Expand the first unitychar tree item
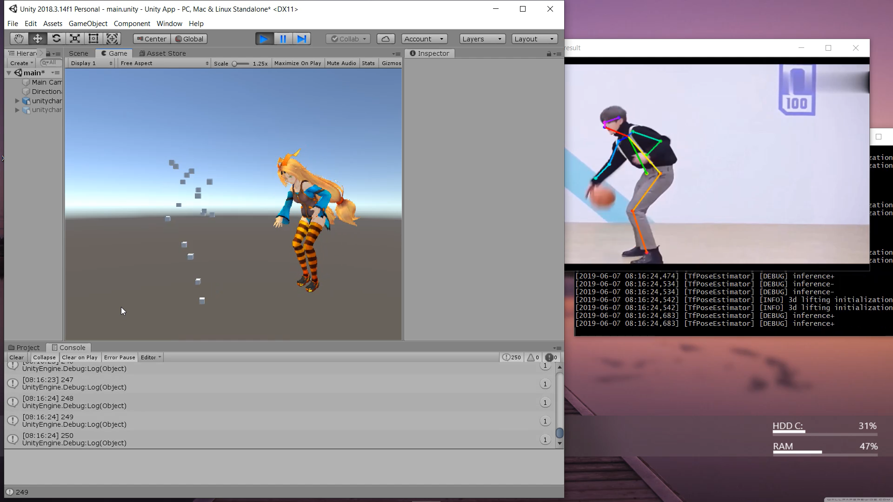 tap(17, 101)
